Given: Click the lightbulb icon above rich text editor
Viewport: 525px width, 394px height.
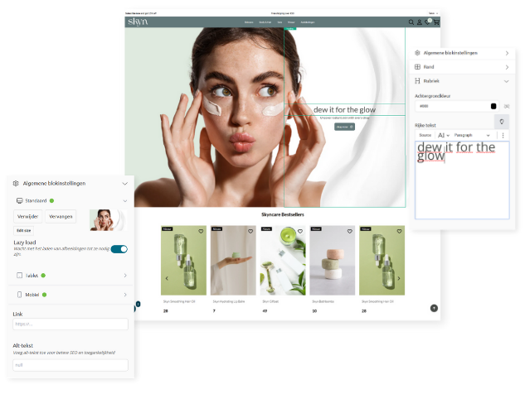Looking at the screenshot, I should (502, 122).
